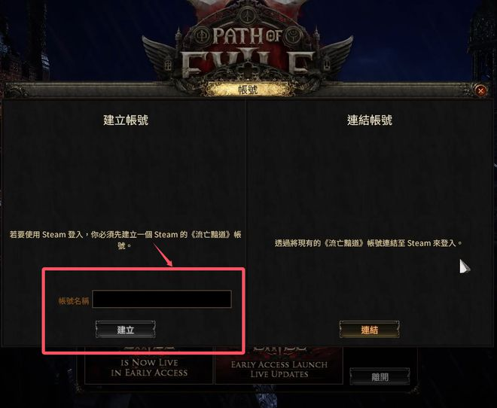Open the "Early Access Launch Live Updates" panel
The width and height of the screenshot is (497, 408).
click(279, 366)
